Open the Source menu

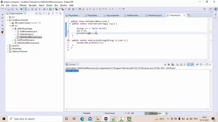tap(14, 5)
